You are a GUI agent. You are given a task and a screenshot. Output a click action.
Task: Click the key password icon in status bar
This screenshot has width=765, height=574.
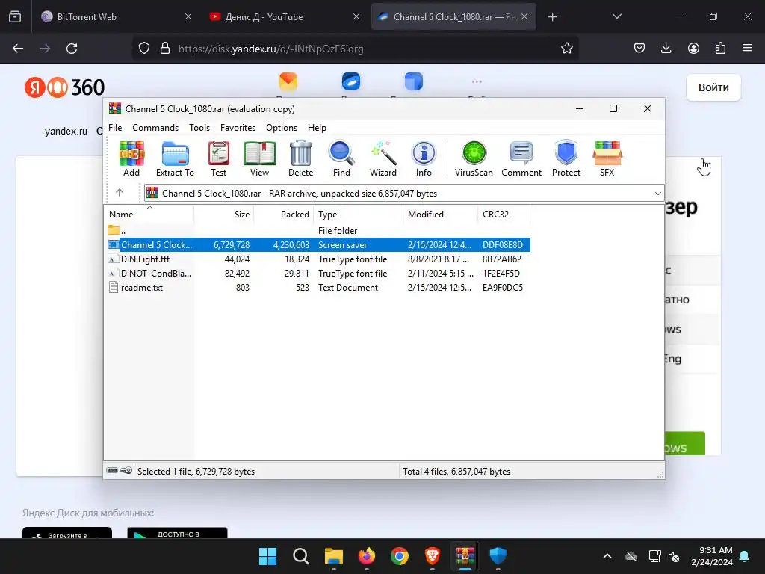pyautogui.click(x=126, y=471)
